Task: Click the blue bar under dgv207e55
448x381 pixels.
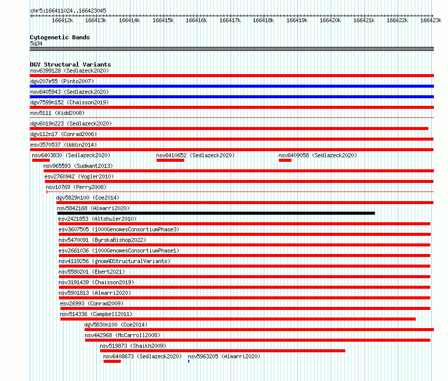Action: pos(232,86)
